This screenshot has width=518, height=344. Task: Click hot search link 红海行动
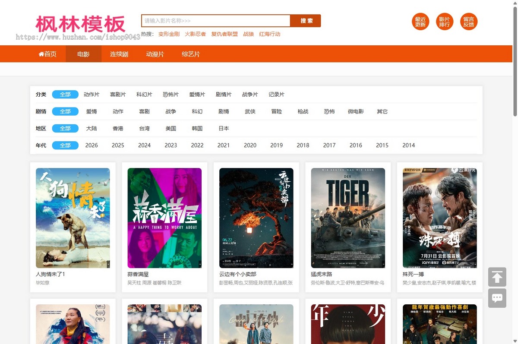coord(270,34)
